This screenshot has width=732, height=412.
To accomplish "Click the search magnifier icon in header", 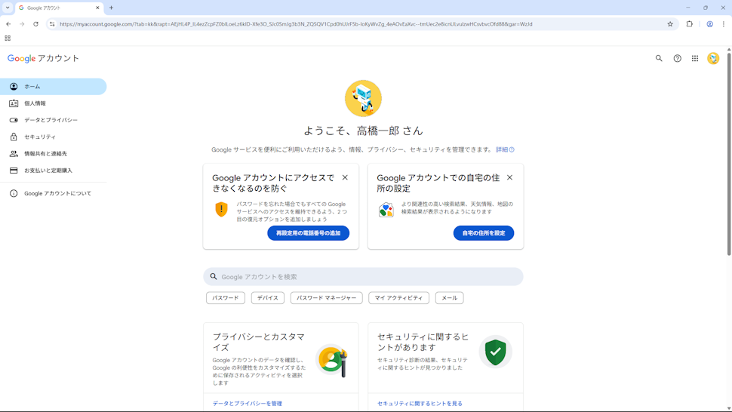I will (659, 58).
